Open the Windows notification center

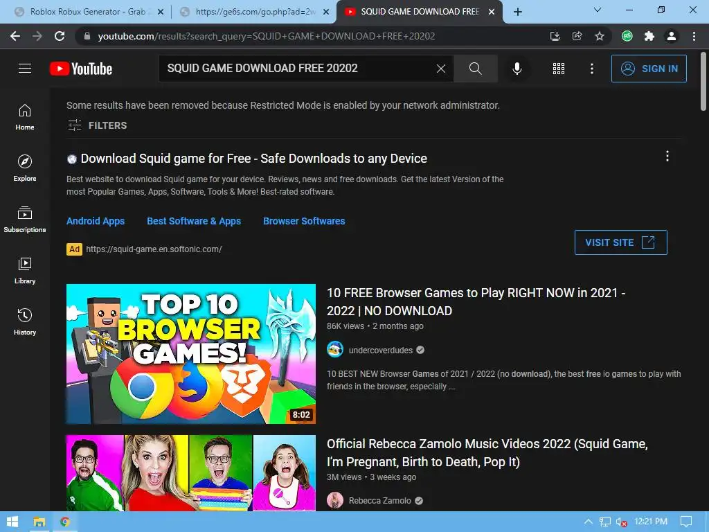(686, 522)
